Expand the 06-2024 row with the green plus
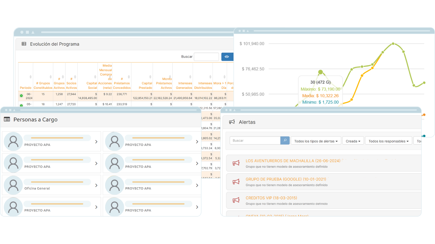This screenshot has height=244, width=435. click(x=21, y=95)
